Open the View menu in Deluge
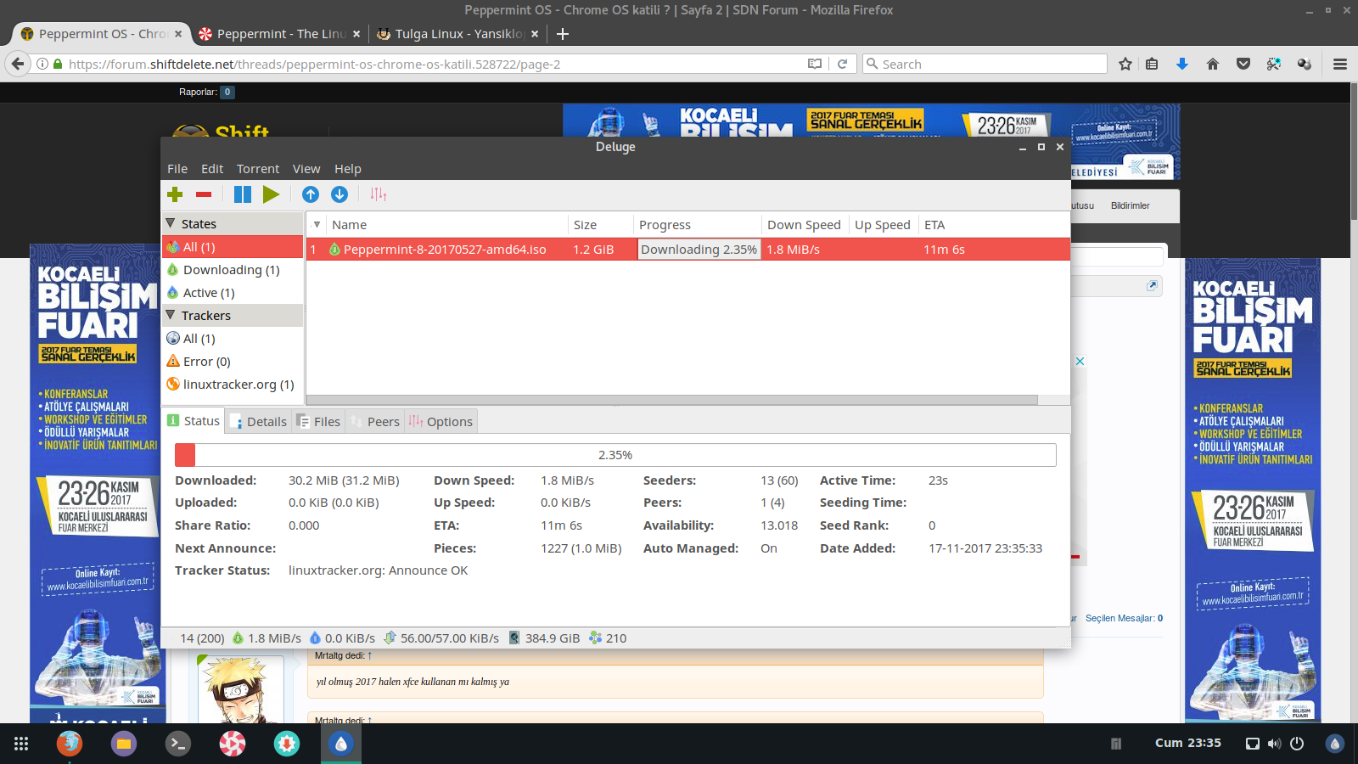Viewport: 1358px width, 764px height. 306,169
